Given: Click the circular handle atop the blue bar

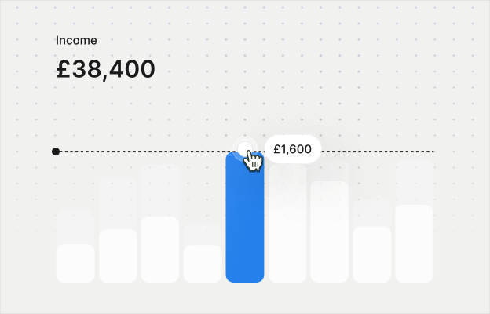Looking at the screenshot, I should point(245,146).
